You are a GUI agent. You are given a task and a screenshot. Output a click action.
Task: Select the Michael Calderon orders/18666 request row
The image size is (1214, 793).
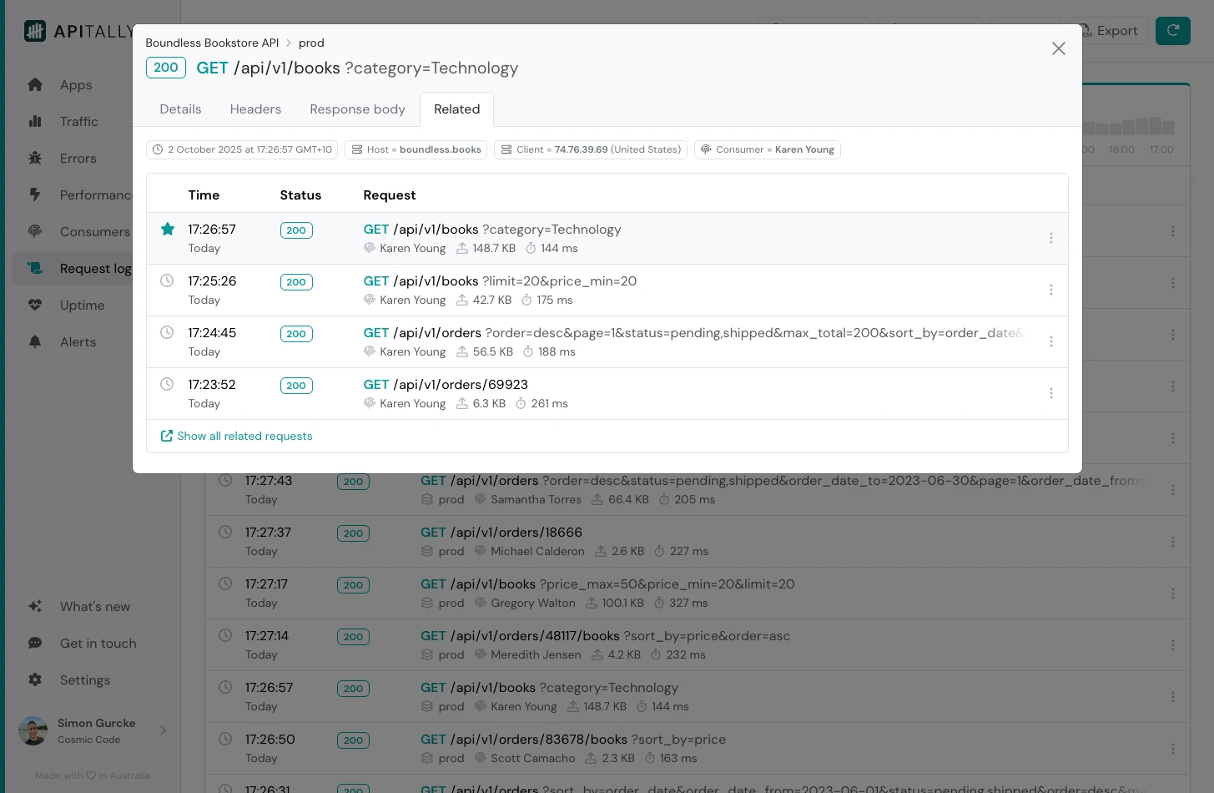pyautogui.click(x=667, y=542)
